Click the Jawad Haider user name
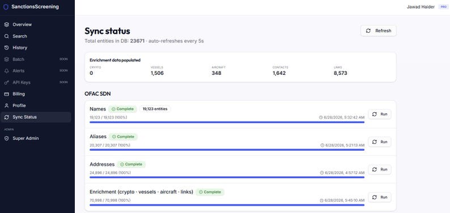 click(421, 7)
